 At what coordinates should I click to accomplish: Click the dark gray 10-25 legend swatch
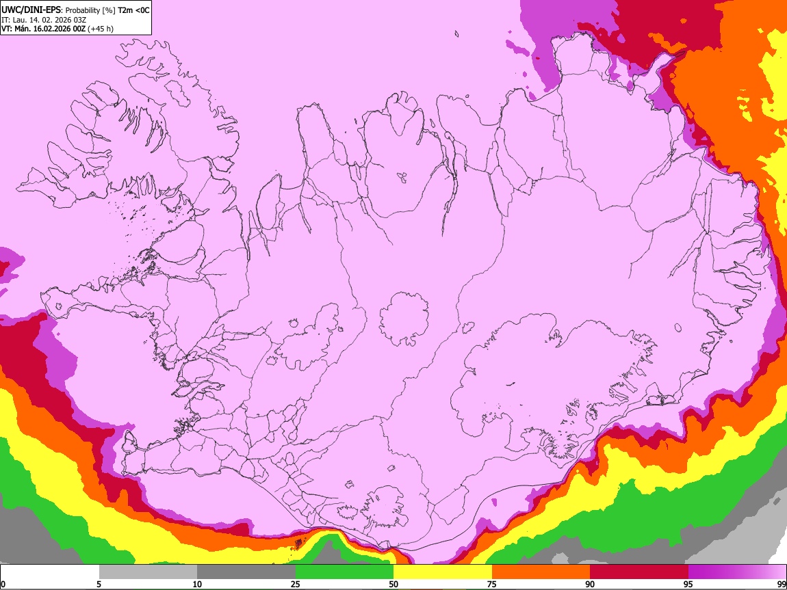pyautogui.click(x=246, y=572)
